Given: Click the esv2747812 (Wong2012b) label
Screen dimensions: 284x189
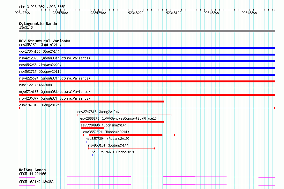Looking at the screenshot, I should click(x=40, y=105).
